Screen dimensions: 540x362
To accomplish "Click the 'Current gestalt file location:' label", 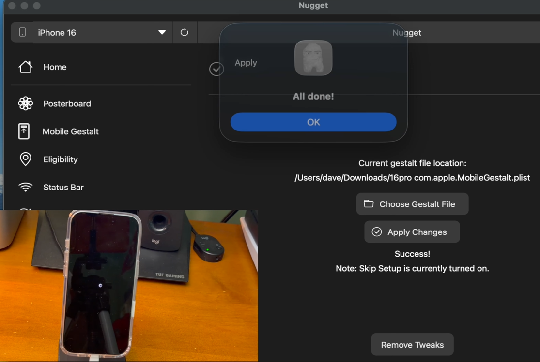I will pos(412,163).
